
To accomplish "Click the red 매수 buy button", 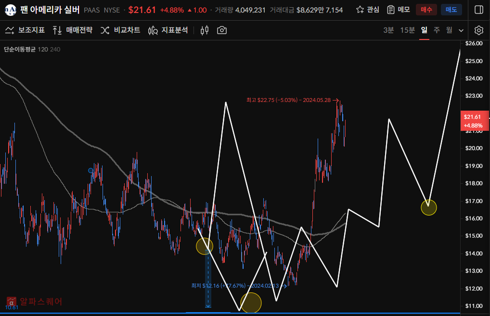I will coord(426,10).
